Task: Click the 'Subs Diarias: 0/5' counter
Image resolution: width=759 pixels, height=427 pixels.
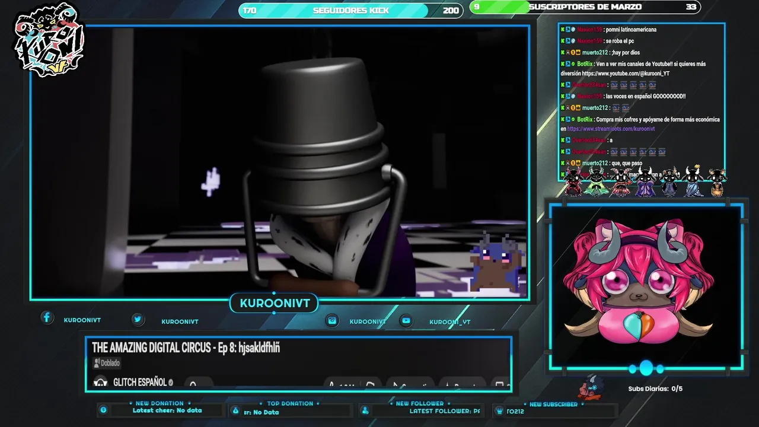Action: [x=655, y=389]
